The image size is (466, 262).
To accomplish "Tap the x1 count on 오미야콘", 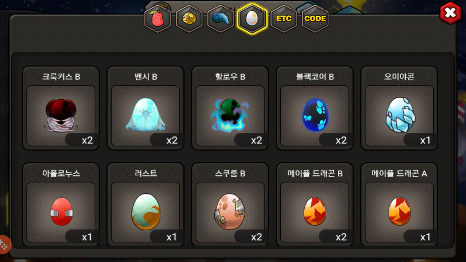I will pyautogui.click(x=425, y=140).
